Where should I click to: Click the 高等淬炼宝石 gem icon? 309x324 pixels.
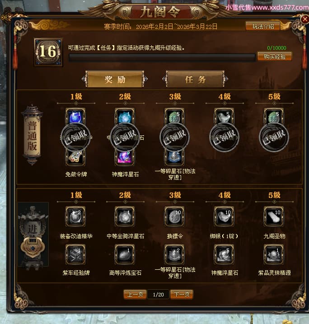[x=125, y=254]
